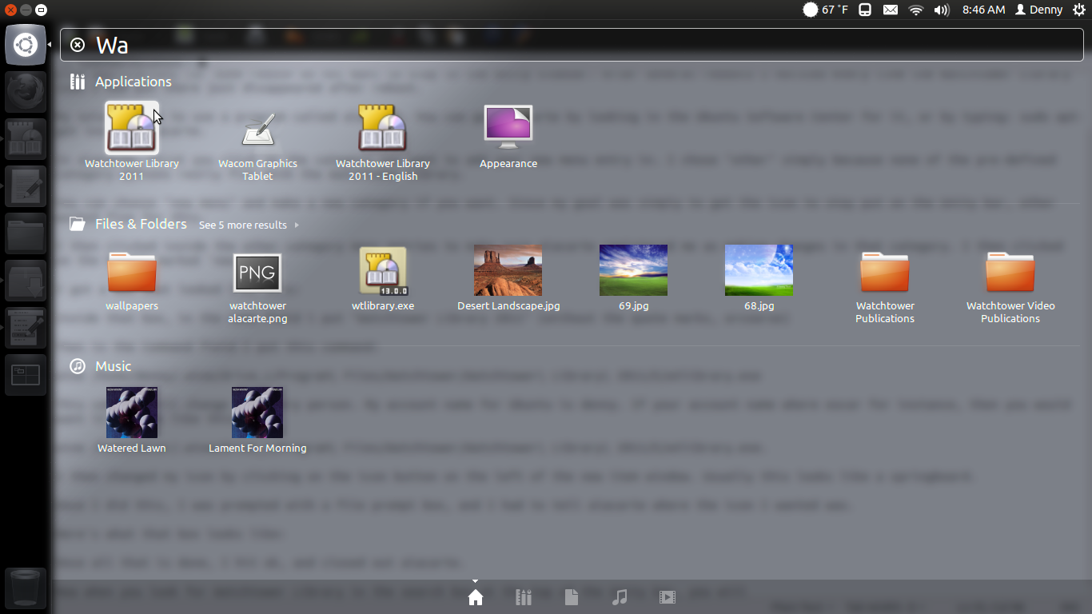The width and height of the screenshot is (1092, 614).
Task: Click the Ubuntu Dash home button
Action: click(x=26, y=45)
